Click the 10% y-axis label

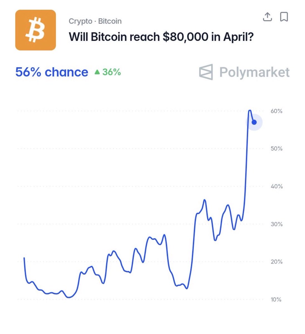click(x=276, y=299)
